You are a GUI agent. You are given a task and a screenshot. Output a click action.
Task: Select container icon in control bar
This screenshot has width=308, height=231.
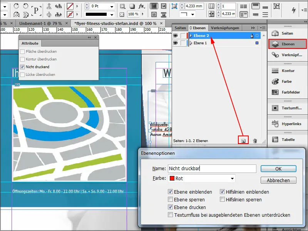[x=49, y=6]
